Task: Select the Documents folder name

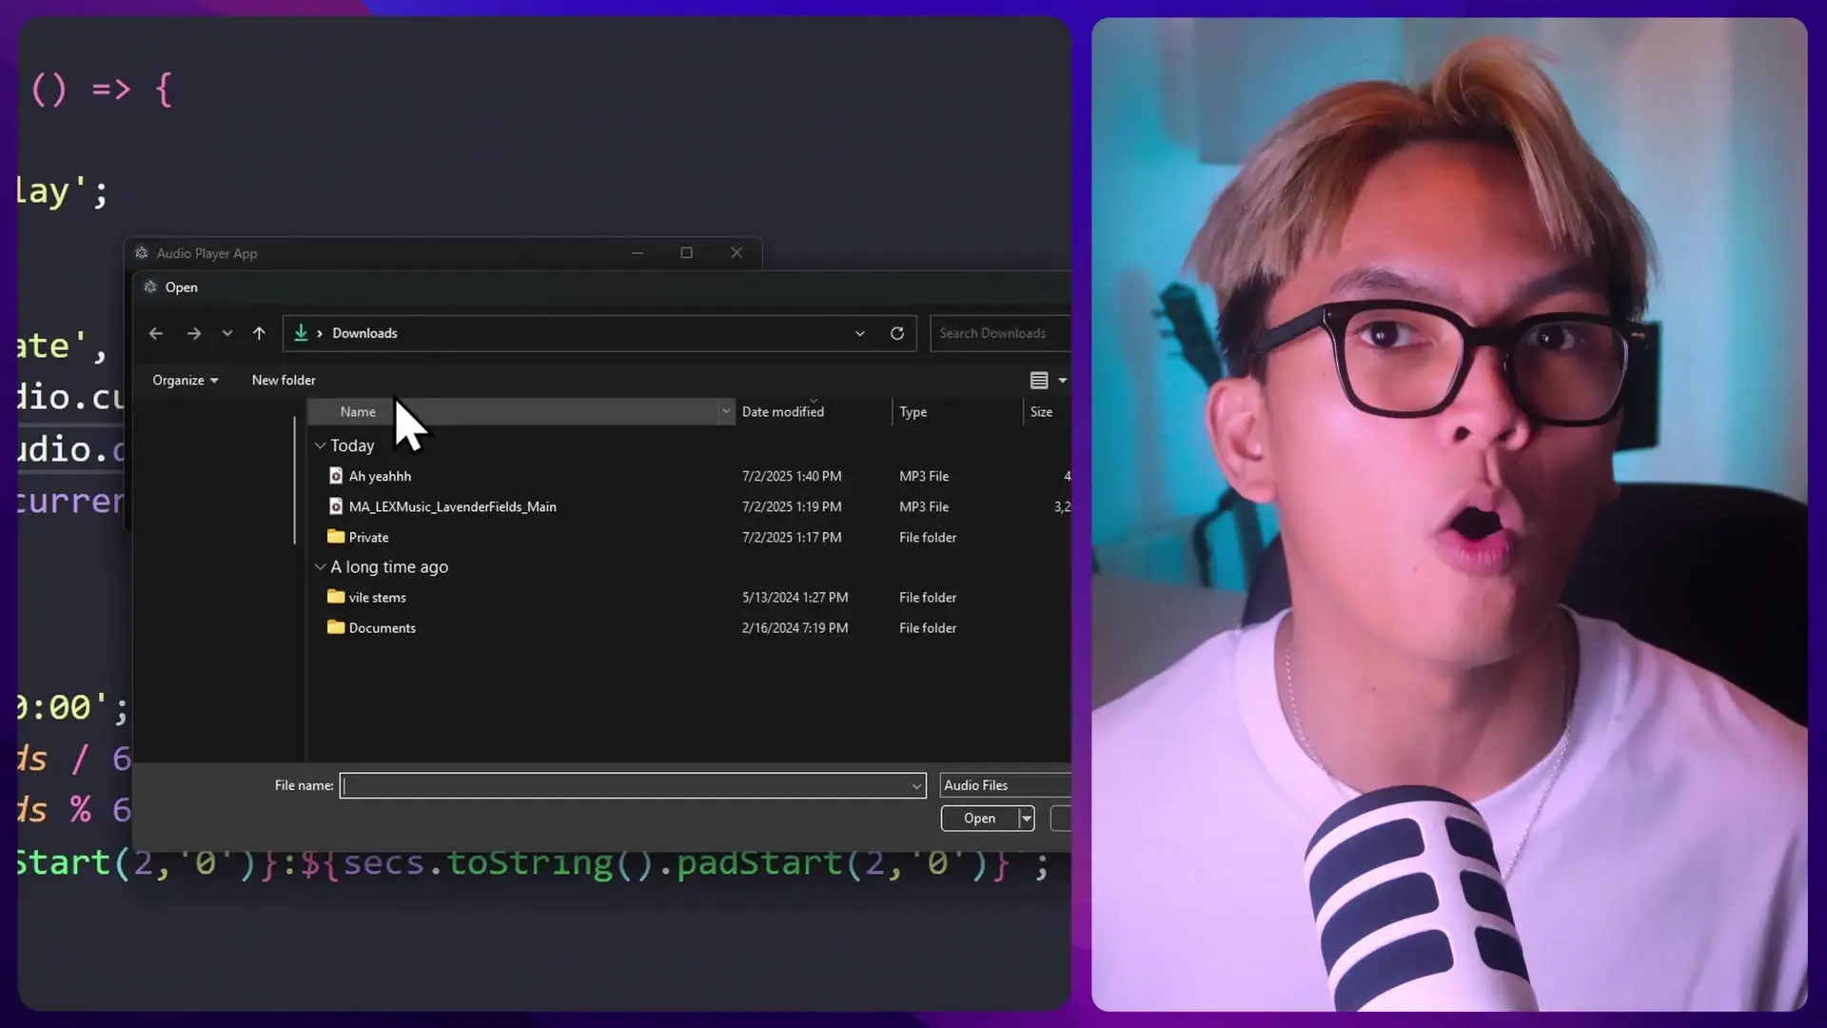Action: click(x=383, y=628)
